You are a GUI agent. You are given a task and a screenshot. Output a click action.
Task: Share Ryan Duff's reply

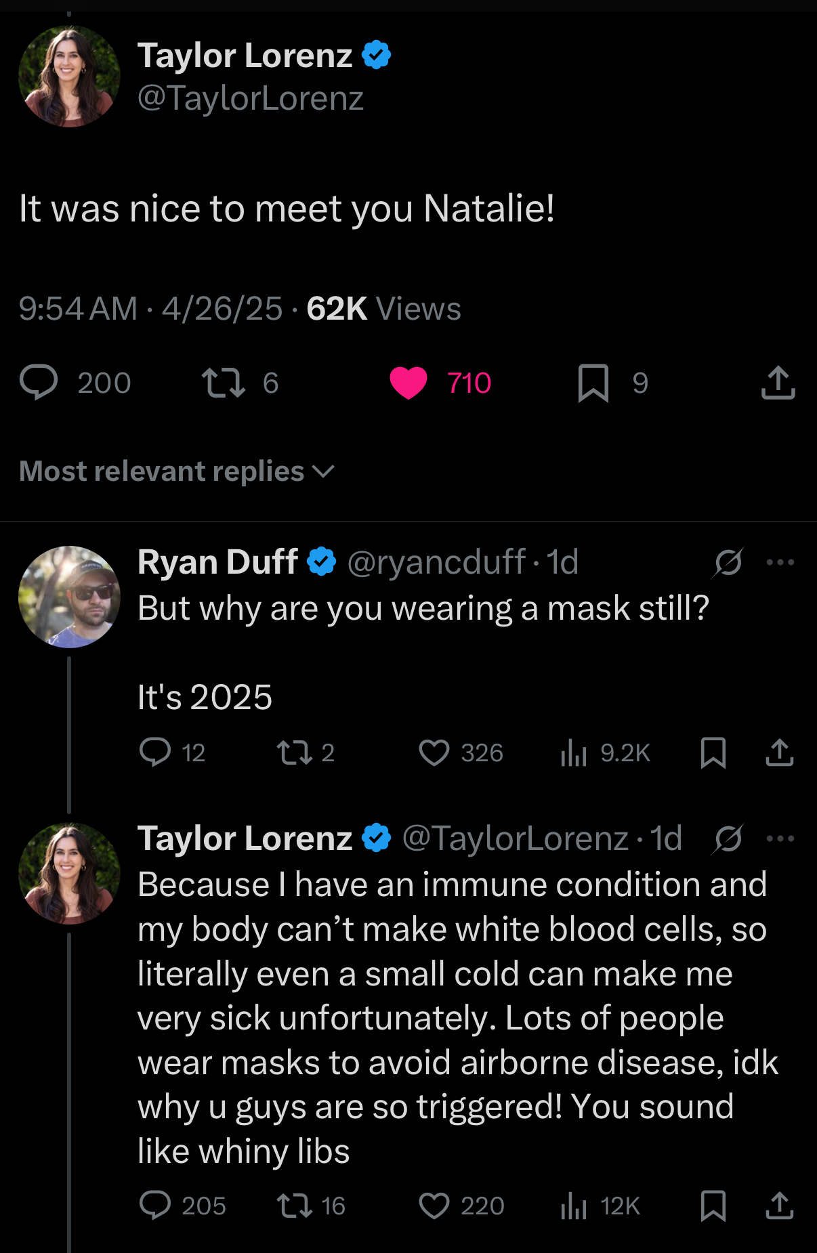tap(780, 752)
